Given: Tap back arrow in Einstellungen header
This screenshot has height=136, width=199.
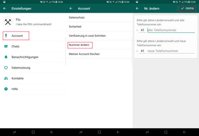Looking at the screenshot, I should pos(4,9).
